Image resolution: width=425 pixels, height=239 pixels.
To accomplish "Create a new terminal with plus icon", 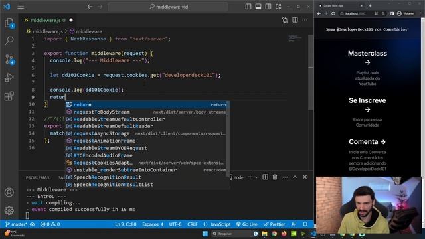I will (x=250, y=177).
